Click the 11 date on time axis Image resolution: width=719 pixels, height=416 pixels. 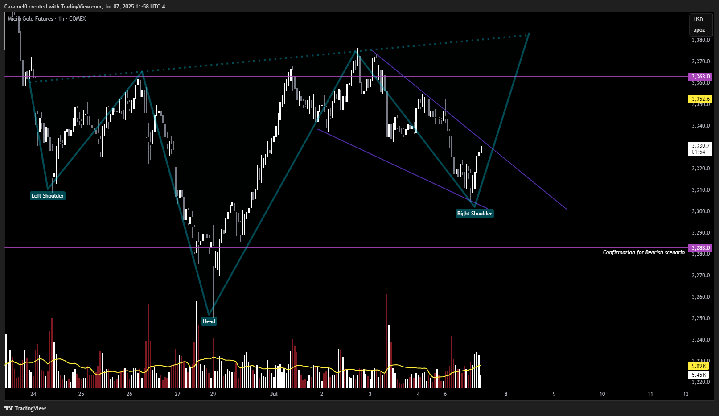650,394
